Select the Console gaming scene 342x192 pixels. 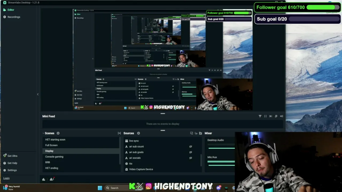[x=81, y=157]
